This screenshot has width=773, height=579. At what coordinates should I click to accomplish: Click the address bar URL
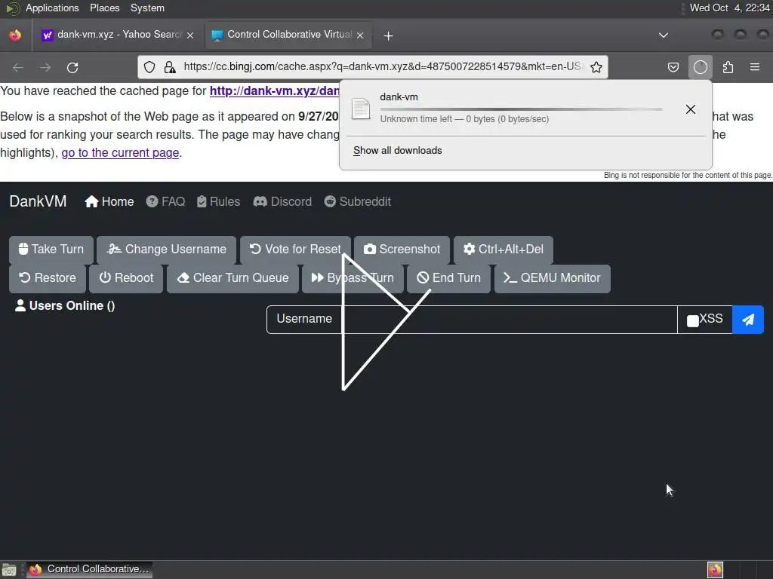point(383,66)
